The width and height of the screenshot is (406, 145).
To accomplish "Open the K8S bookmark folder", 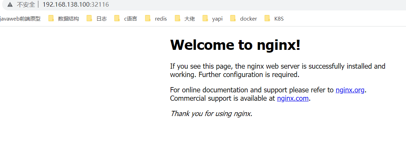I will point(274,18).
